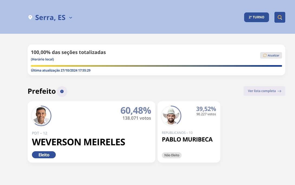295x185 pixels.
Task: Click the 60,48% vote percentage
Action: click(x=136, y=110)
